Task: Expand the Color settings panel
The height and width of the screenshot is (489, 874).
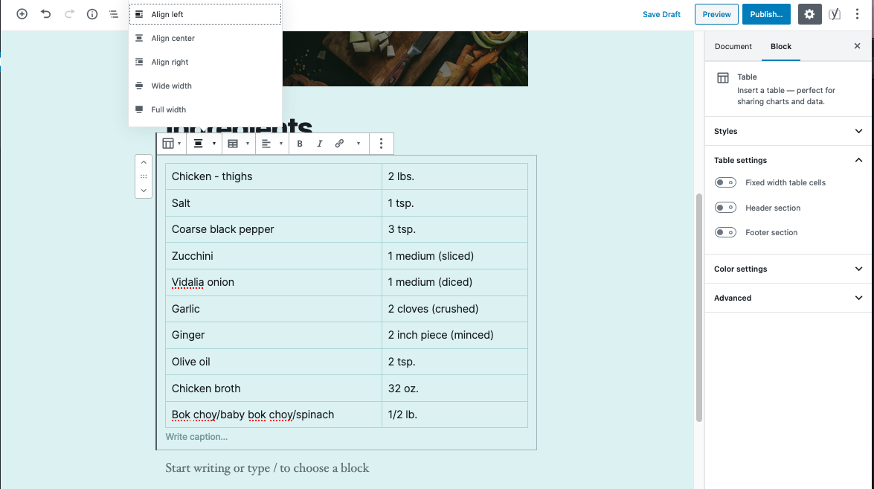Action: (x=788, y=269)
